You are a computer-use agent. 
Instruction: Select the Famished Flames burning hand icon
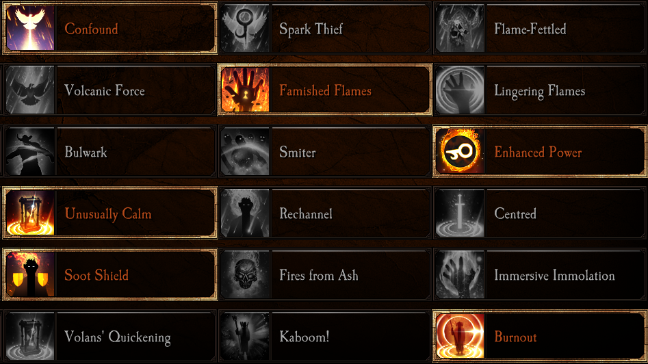tap(245, 90)
